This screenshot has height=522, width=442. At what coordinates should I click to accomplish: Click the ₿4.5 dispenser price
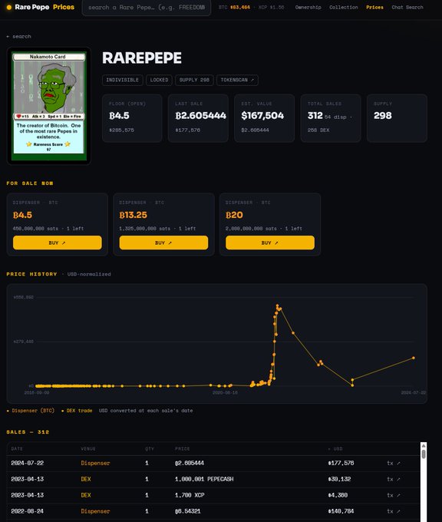(x=22, y=215)
